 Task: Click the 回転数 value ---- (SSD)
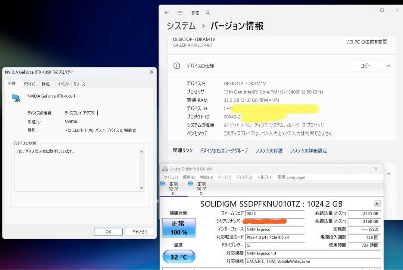364,229
